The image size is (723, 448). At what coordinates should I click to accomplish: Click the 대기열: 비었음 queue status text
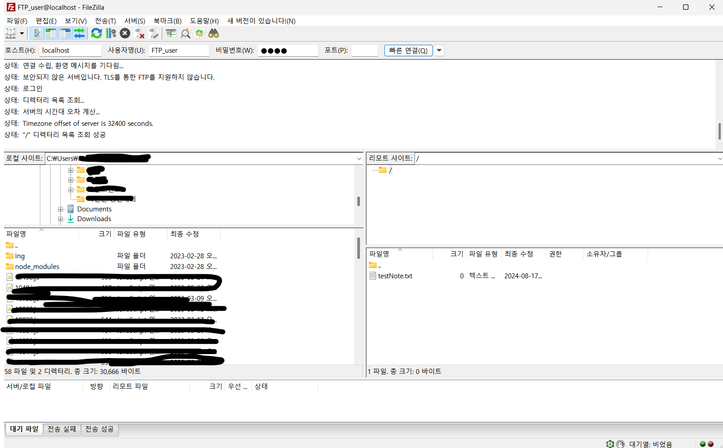651,444
